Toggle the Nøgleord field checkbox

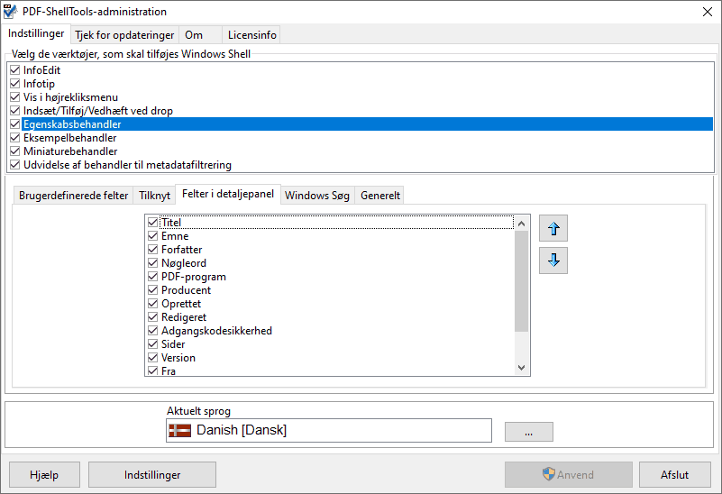point(153,263)
